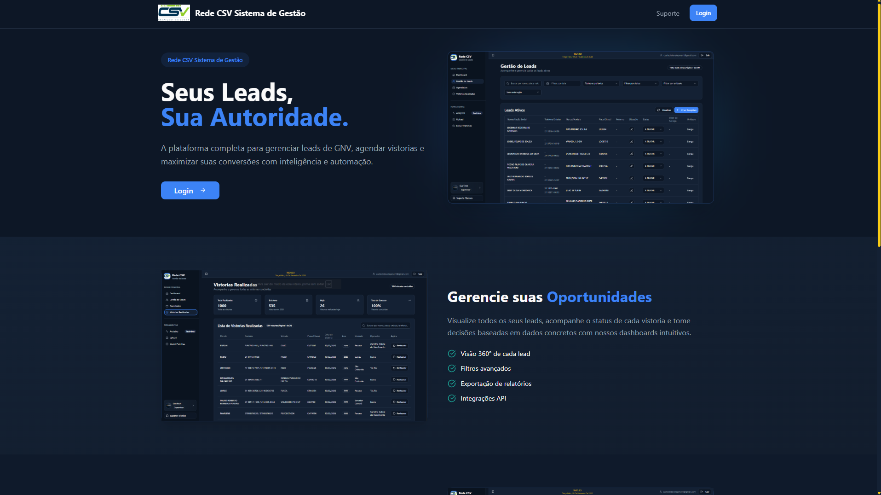
Task: Click the page's vertical scrollbar thumb
Action: tap(878, 124)
